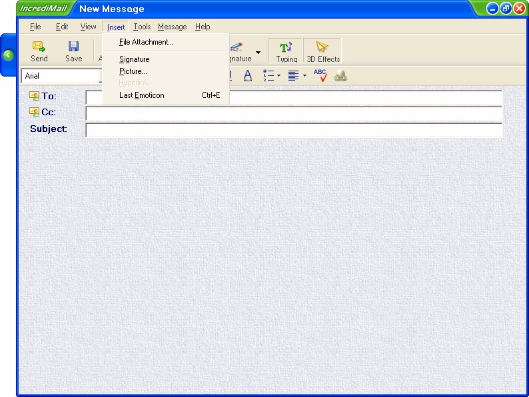The image size is (529, 397).
Task: Open the address book icon beside Cc:
Action: coord(34,112)
